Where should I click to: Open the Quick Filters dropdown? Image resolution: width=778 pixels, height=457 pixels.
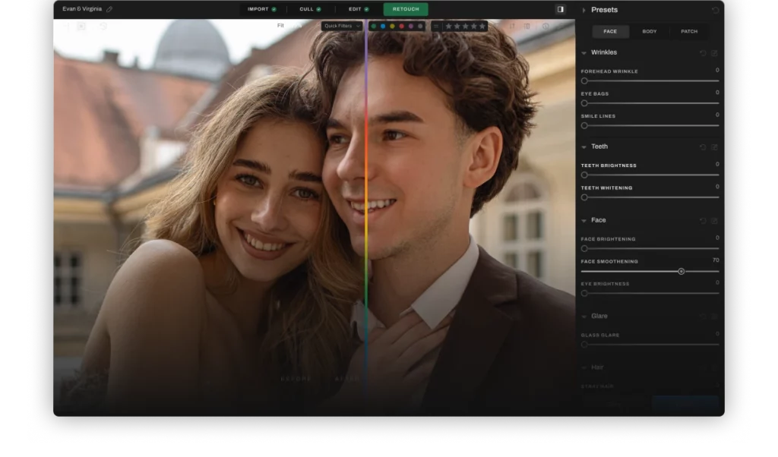[340, 25]
